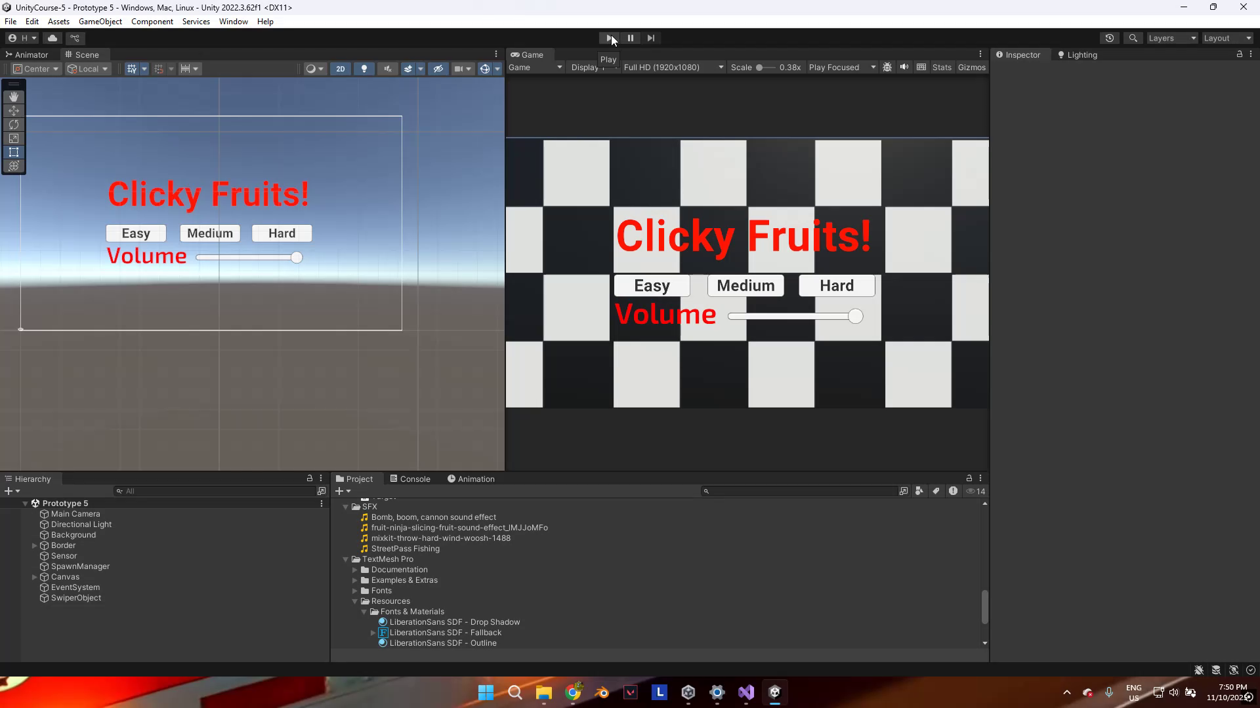The width and height of the screenshot is (1260, 708).
Task: Click the Step frame button
Action: point(650,38)
